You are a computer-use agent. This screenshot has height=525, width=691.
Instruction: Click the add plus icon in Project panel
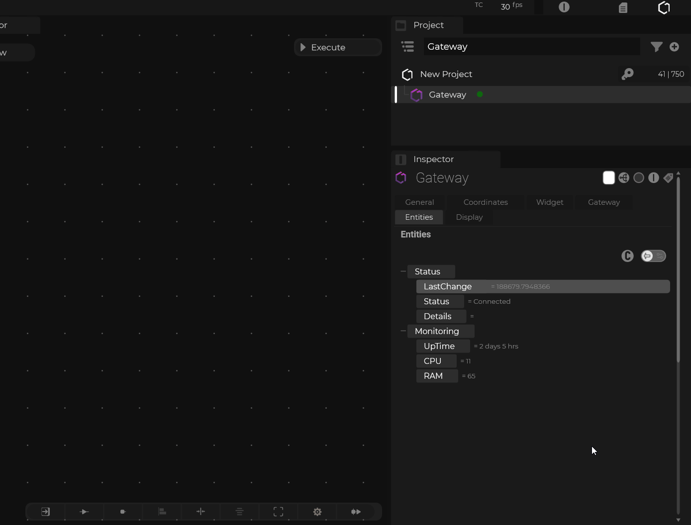[674, 47]
